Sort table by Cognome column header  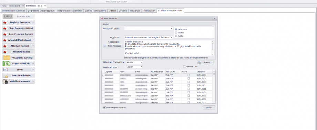coord(111,71)
